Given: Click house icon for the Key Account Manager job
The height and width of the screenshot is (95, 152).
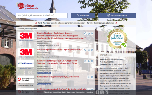Looking at the screenshot, I should [x=89, y=61].
